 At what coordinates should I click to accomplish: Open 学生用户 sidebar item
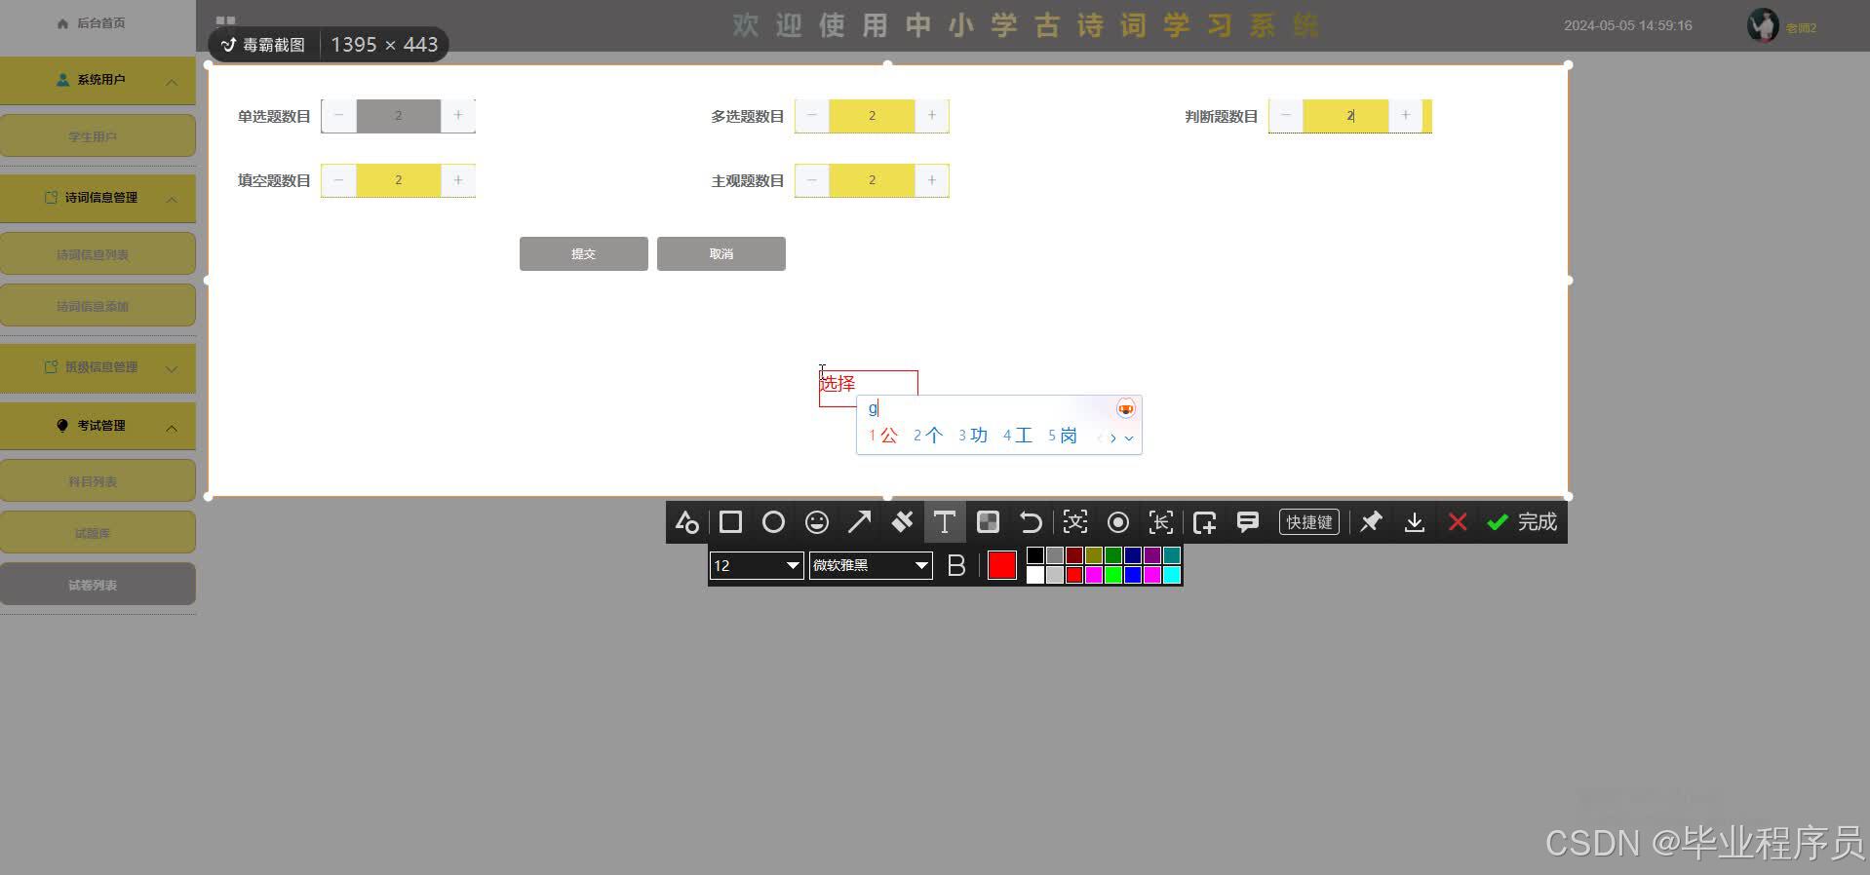point(97,136)
